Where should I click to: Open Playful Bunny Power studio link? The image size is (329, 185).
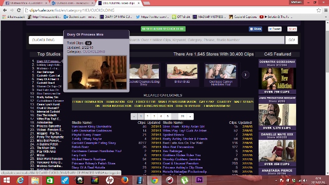[x=86, y=135]
